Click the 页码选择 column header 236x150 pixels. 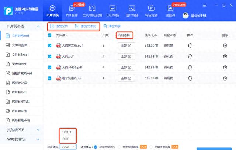pos(124,35)
